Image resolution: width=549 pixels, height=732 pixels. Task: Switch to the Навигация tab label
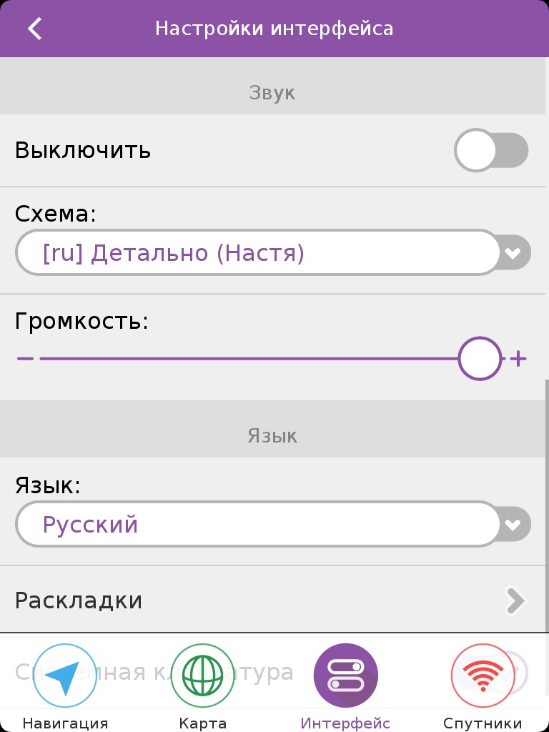(x=65, y=723)
